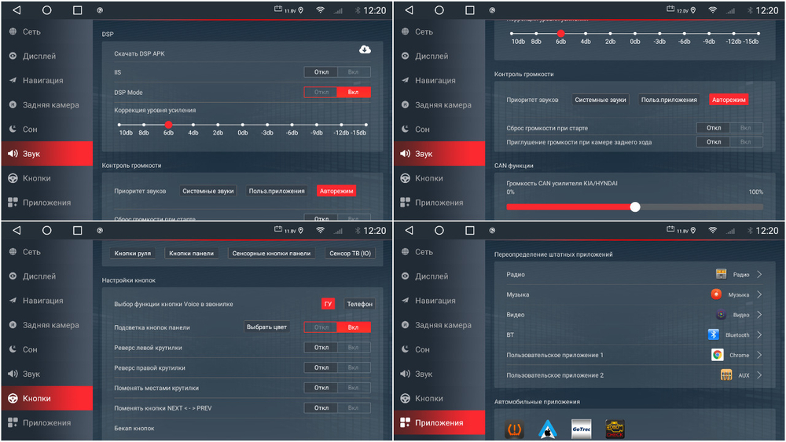Select ГУ for the Voice button function

(x=328, y=304)
